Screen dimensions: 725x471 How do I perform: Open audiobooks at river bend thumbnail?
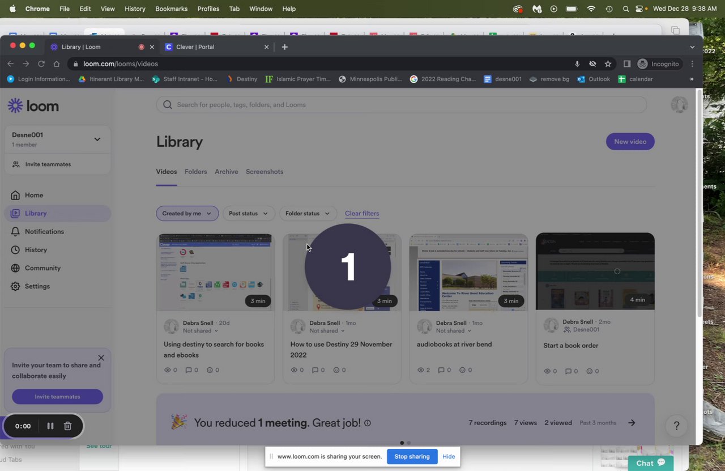click(468, 272)
